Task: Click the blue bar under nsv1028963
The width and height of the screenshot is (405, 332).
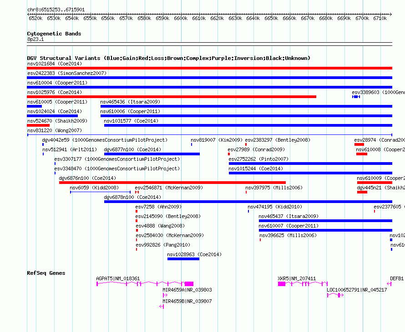Action: [x=183, y=259]
